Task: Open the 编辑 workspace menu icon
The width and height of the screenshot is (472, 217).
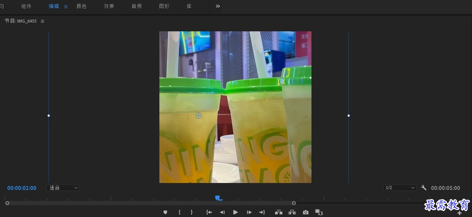Action: tap(66, 6)
